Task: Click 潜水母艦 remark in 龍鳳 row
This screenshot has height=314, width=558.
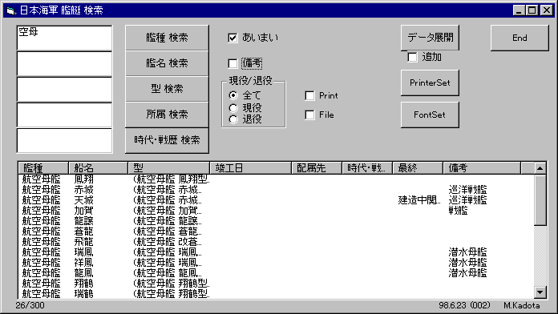Action: click(467, 273)
